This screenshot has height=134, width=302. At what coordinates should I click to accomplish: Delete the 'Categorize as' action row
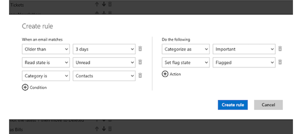pos(280,49)
